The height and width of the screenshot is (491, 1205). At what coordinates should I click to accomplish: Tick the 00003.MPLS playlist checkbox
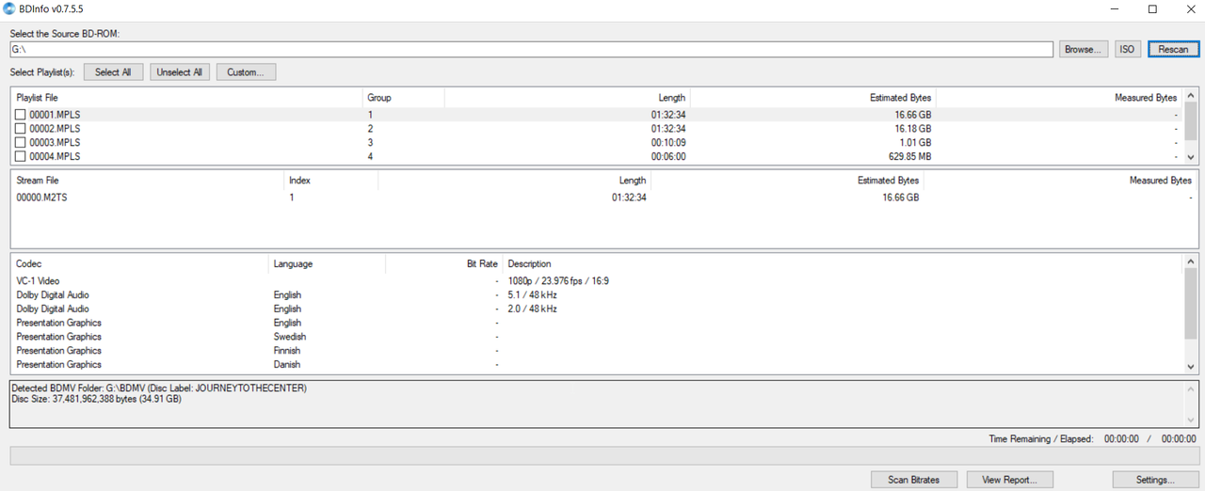(x=20, y=143)
